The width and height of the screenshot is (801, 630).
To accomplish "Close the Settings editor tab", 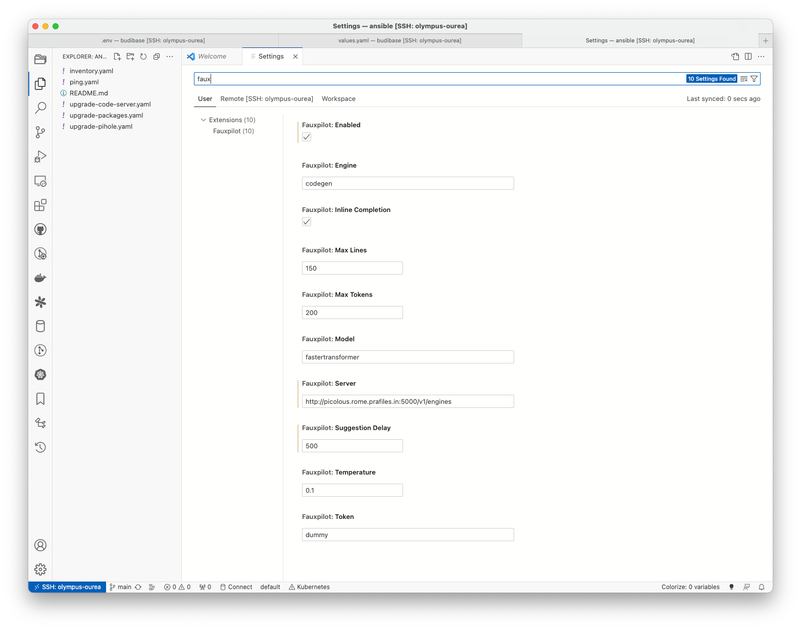I will point(295,57).
